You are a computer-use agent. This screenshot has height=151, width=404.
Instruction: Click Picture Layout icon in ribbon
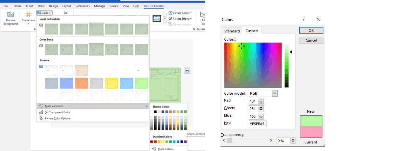point(170,24)
